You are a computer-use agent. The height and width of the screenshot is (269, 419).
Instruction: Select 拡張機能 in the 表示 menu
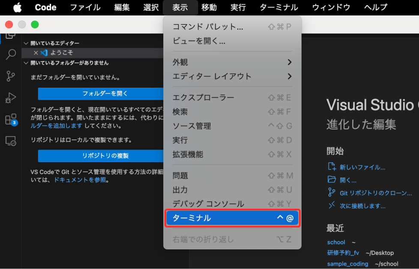232,154
